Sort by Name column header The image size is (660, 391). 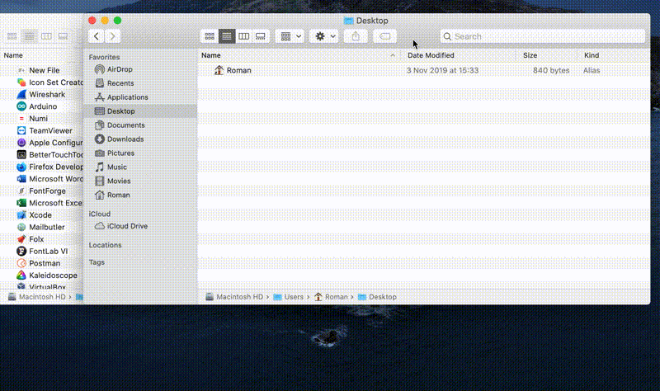(x=299, y=55)
